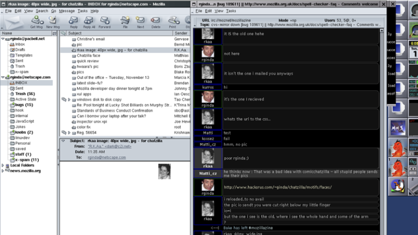418x235 pixels.
Task: Forward the selected message
Action: 104,21
